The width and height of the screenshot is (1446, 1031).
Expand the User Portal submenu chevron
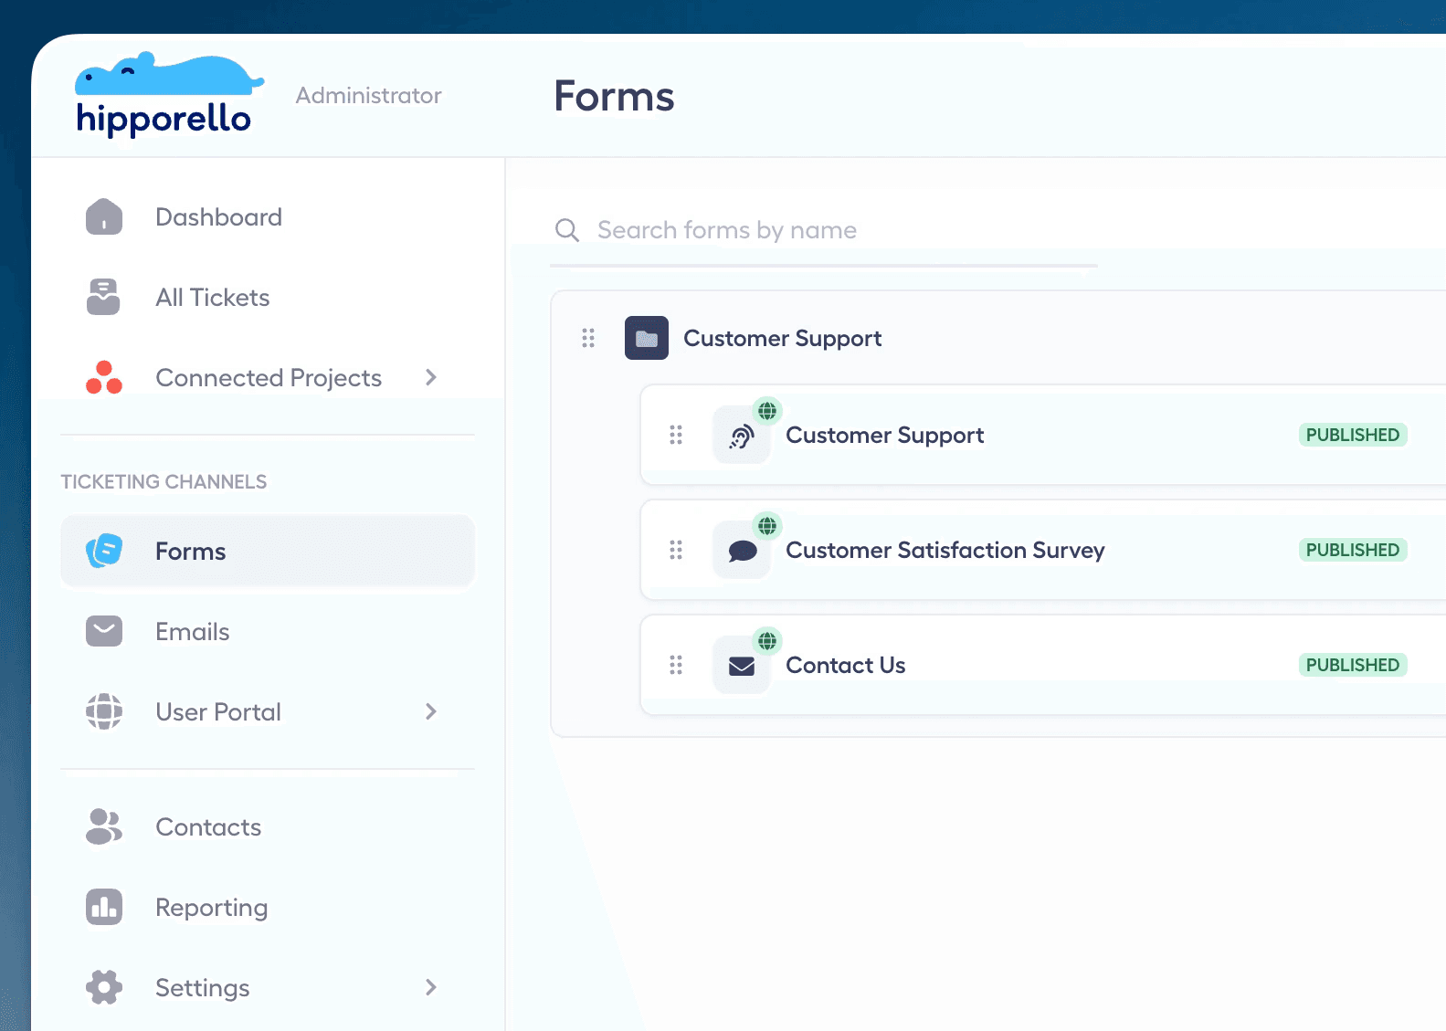[431, 711]
